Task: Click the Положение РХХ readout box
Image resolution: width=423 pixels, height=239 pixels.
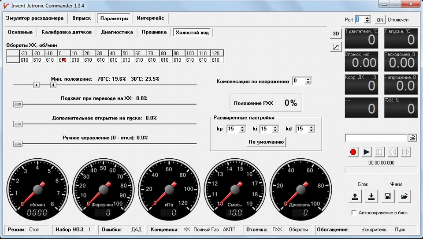Action: 266,103
